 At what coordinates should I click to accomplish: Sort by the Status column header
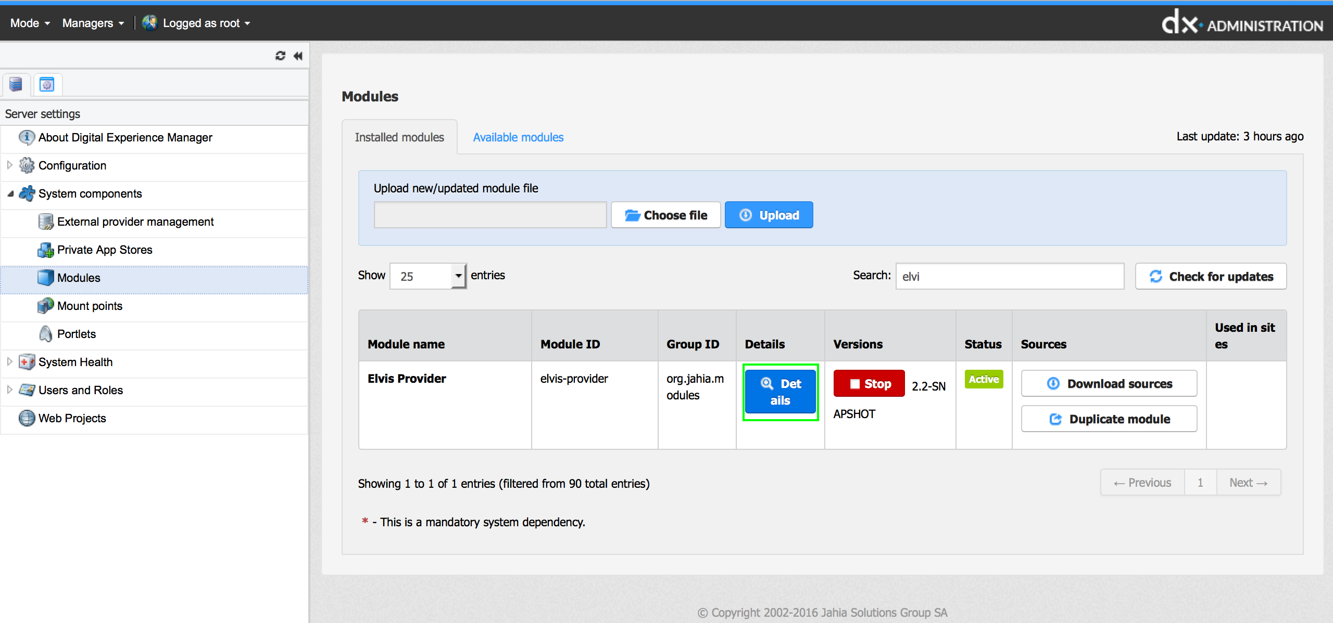(984, 336)
